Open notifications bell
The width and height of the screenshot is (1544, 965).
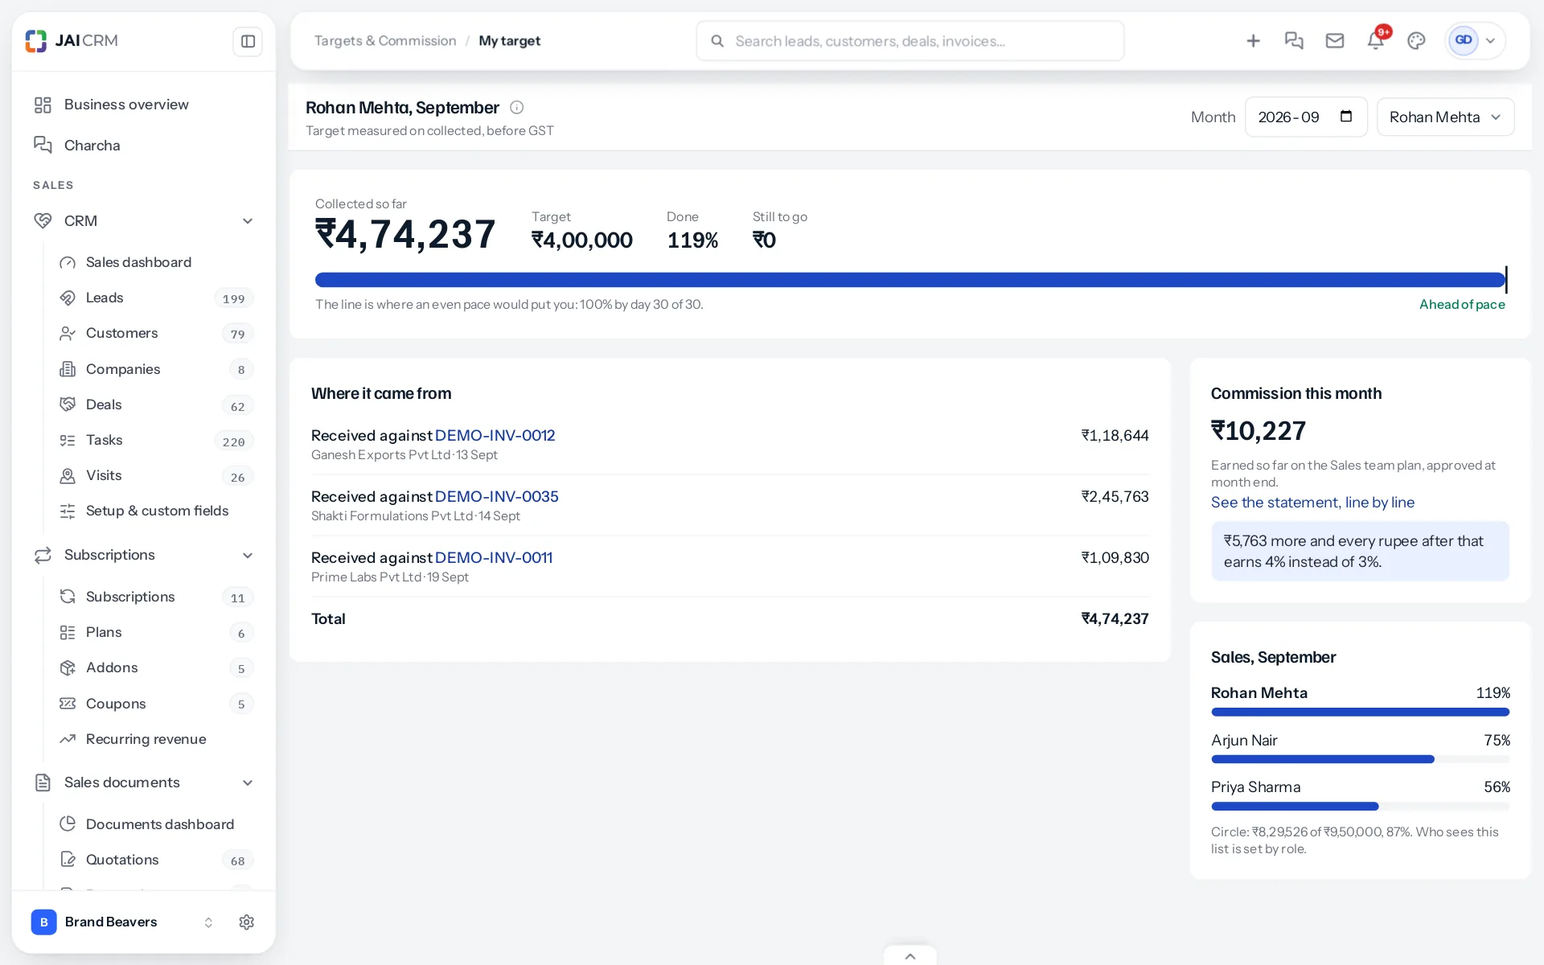(x=1376, y=41)
